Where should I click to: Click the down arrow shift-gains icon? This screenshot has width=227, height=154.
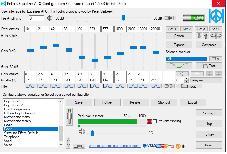pyautogui.click(x=199, y=36)
